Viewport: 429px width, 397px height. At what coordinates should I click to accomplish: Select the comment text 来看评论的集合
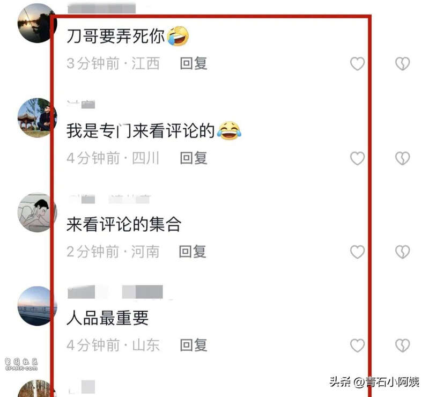[124, 224]
